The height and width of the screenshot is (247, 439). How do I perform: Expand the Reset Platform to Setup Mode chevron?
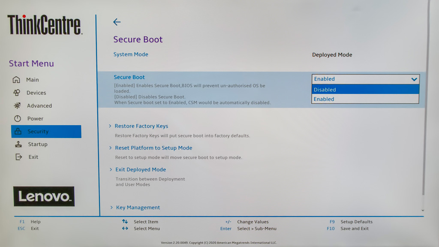pyautogui.click(x=110, y=148)
